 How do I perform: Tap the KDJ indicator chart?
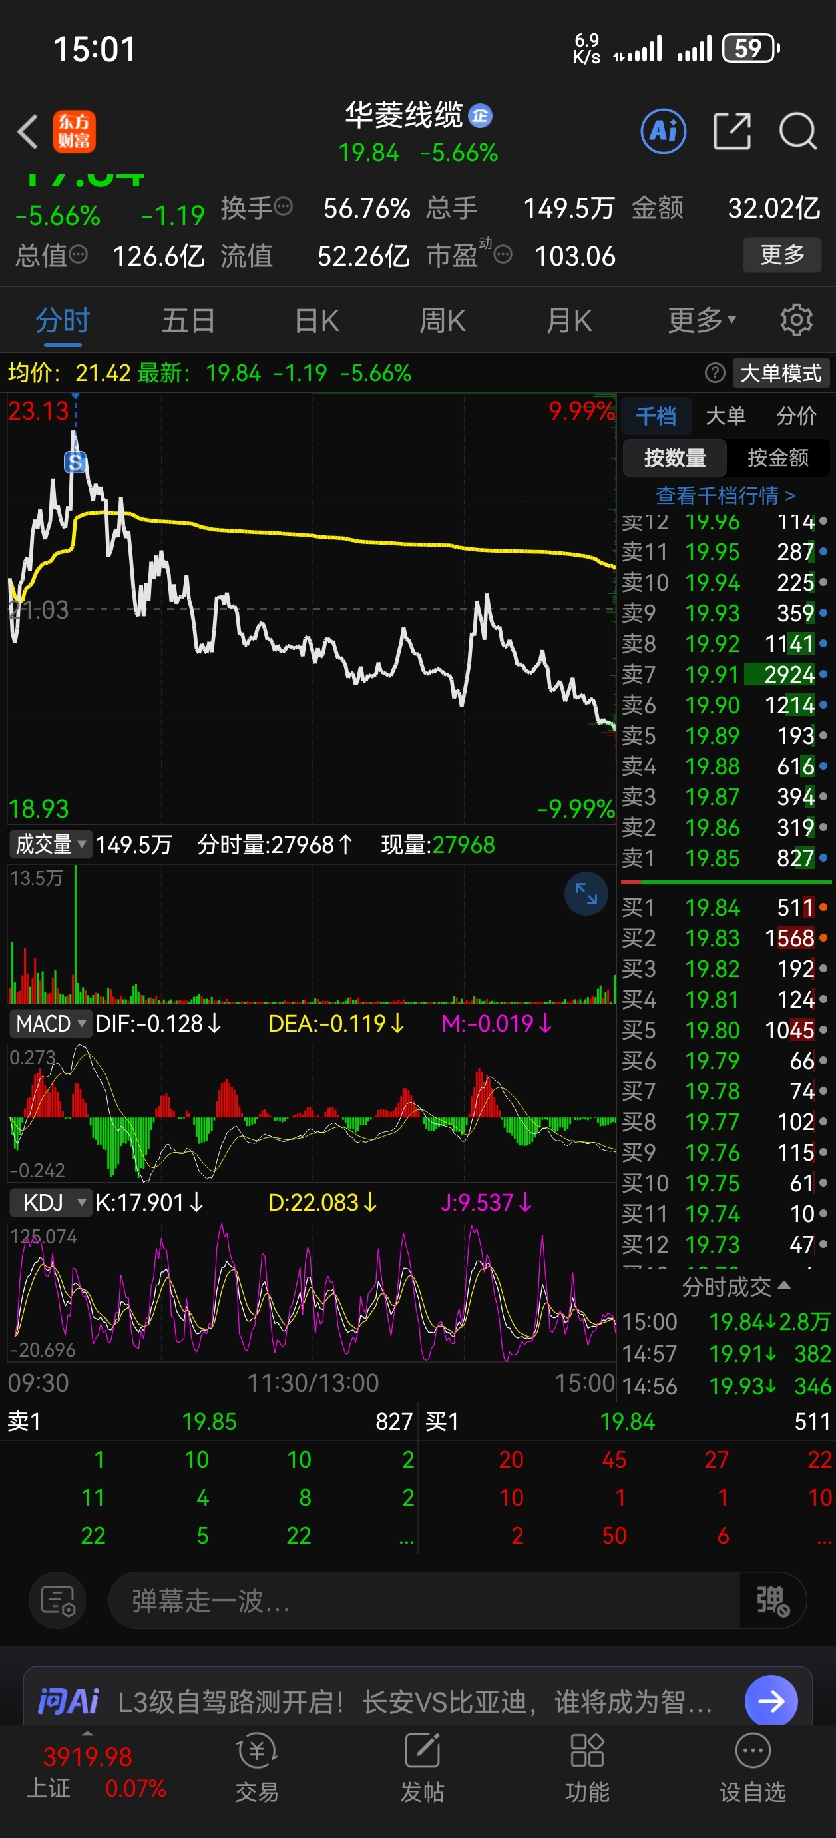tap(311, 1291)
